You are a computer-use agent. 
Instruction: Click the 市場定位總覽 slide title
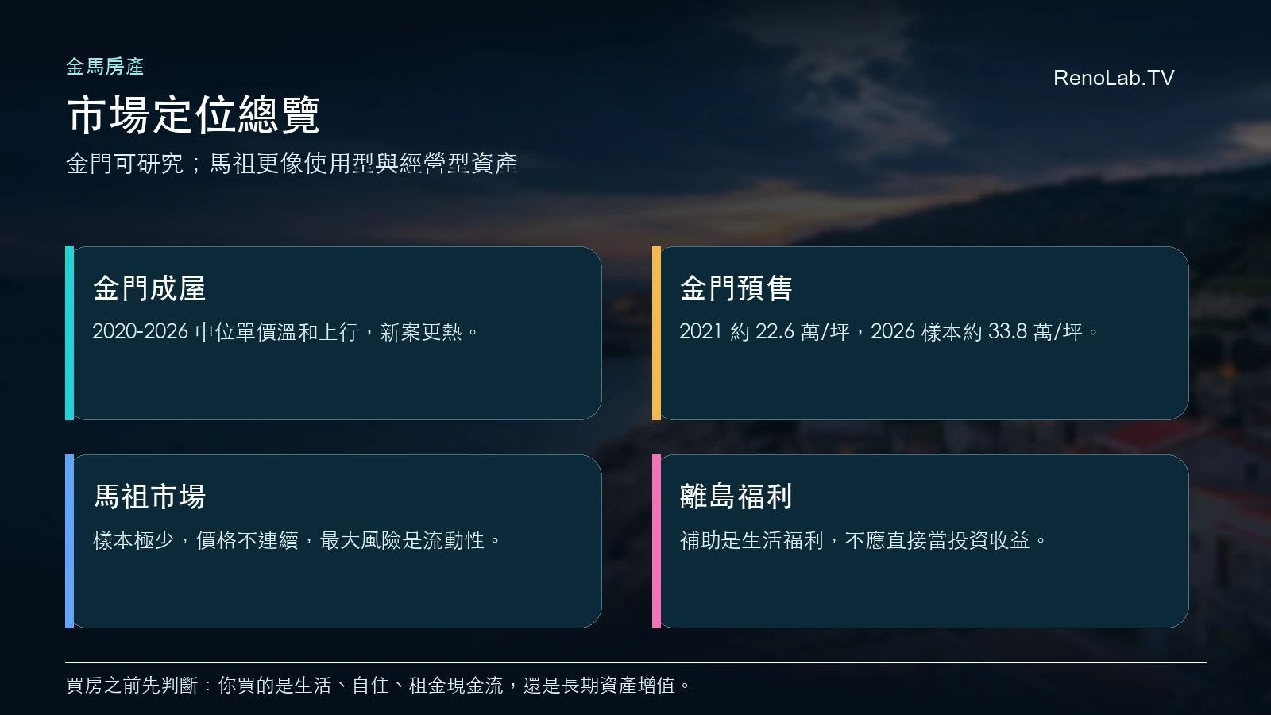(193, 115)
